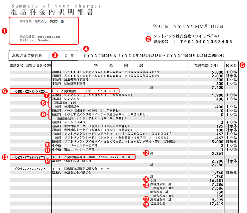Select the number 021-YYYY-YYYY
Image resolution: width=247 pixels, height=213 pixels.
click(x=31, y=157)
